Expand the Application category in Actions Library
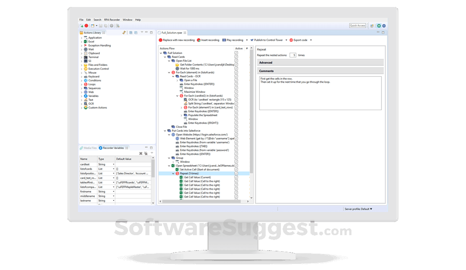Image resolution: width=466 pixels, height=270 pixels. (81, 38)
